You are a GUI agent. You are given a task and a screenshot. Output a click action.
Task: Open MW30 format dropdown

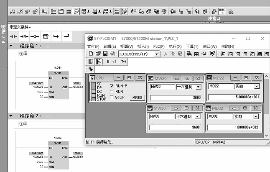[x=197, y=116]
